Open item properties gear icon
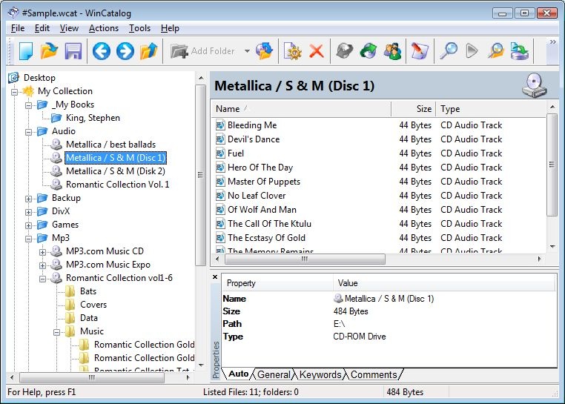Screen dimensions: 565x404 click(293, 51)
